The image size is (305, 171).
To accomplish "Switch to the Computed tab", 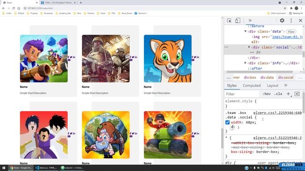I will point(252,85).
